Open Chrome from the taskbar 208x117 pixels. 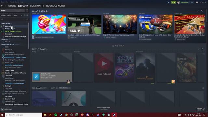(66, 115)
